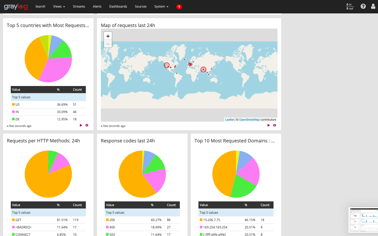Open the user profile icon

[373, 6]
